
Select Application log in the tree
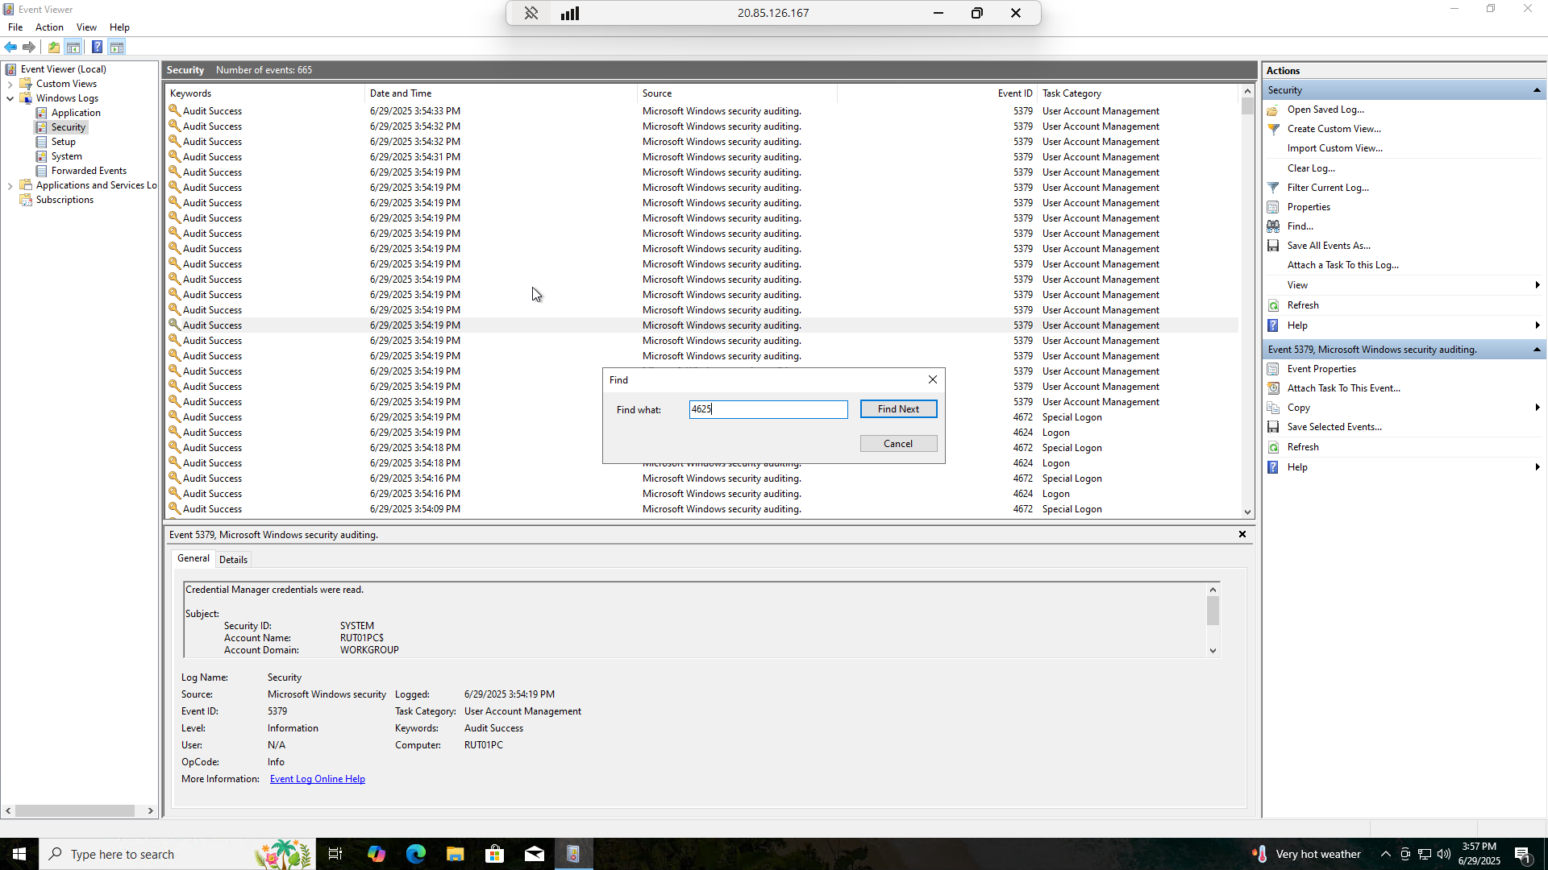[76, 113]
